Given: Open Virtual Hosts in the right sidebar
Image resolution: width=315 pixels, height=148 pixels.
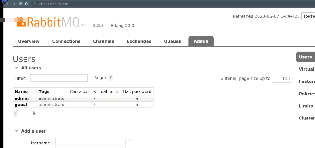Looking at the screenshot, I should click(307, 69).
